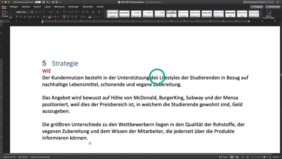Toggle bold formatting with the F button

pos(17,17)
